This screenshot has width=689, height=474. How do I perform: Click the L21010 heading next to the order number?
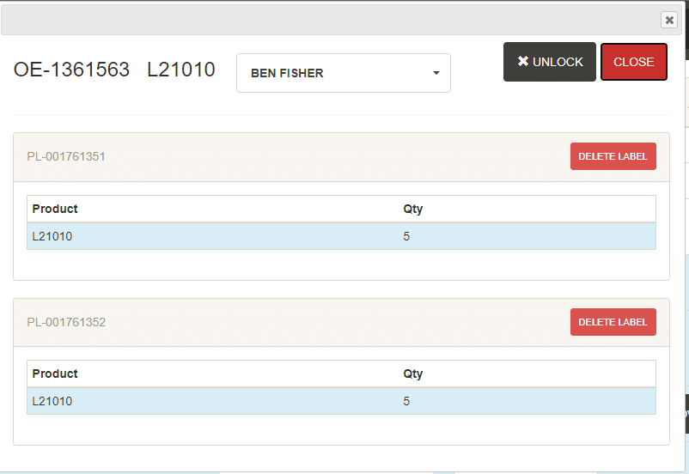coord(180,70)
